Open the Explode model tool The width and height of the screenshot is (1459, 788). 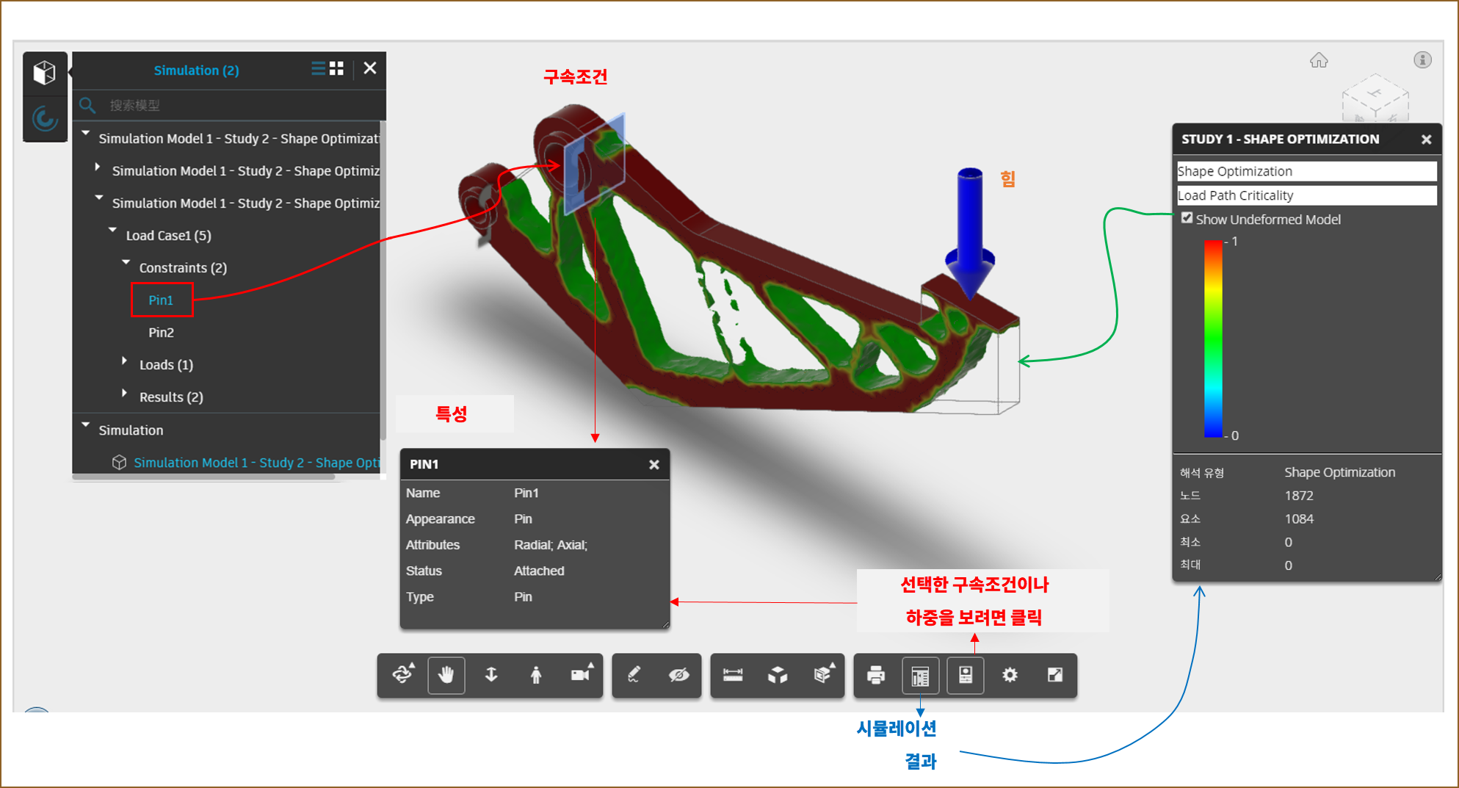(778, 674)
